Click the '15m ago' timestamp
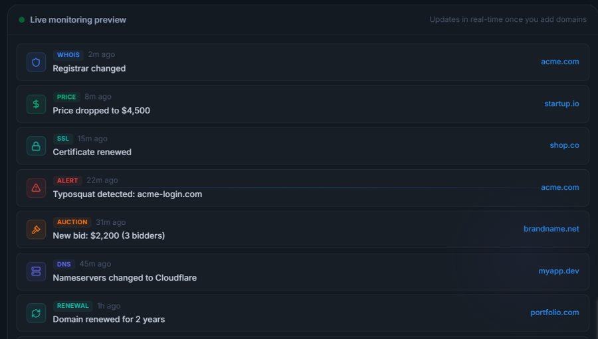The height and width of the screenshot is (339, 598). [92, 139]
